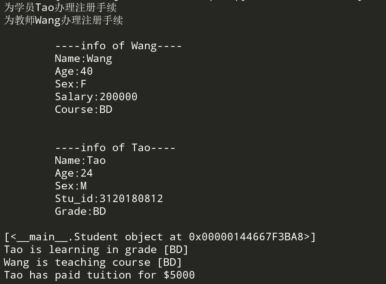Click the "info of Wang" header line
This screenshot has width=386, height=284.
pyautogui.click(x=118, y=46)
